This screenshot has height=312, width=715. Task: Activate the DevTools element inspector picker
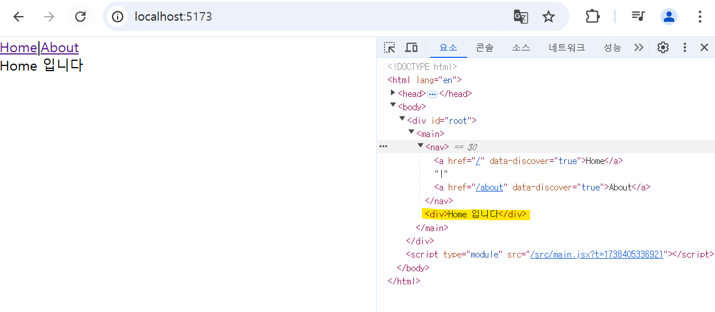click(x=390, y=48)
